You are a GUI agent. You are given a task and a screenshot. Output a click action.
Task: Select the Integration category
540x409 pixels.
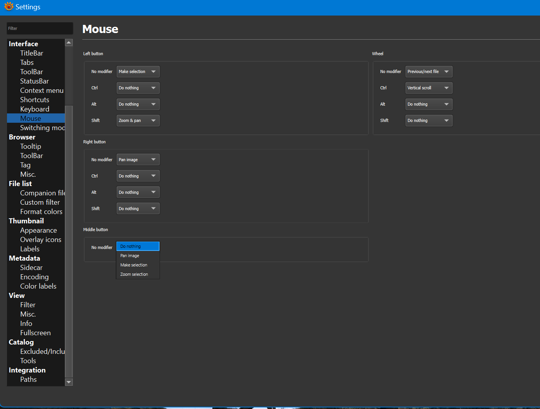(x=27, y=370)
